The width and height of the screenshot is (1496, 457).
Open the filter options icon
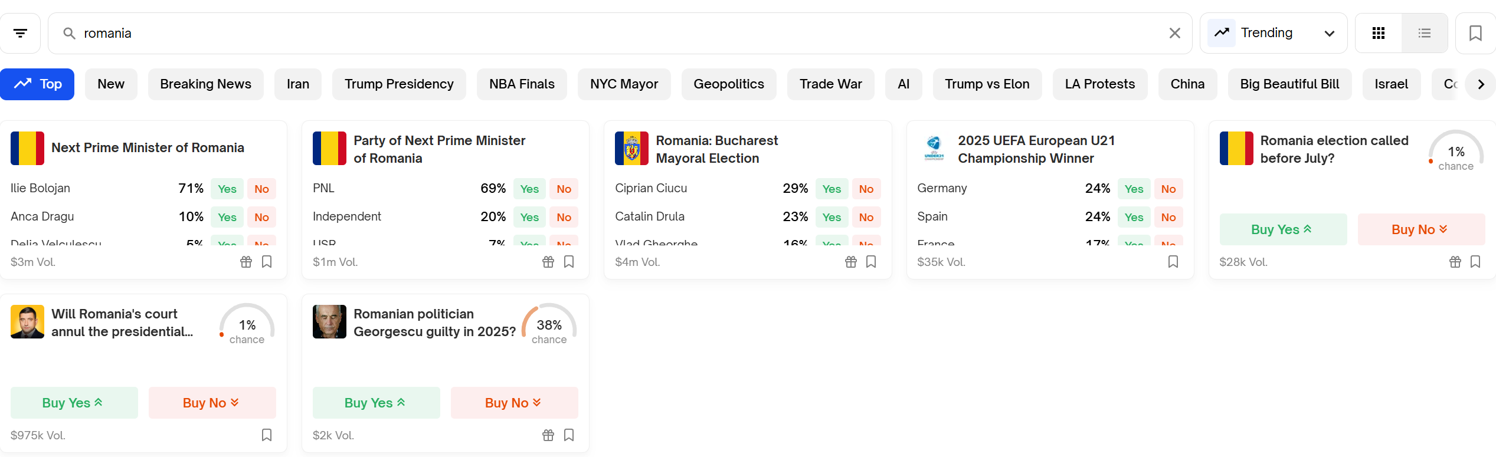tap(20, 34)
